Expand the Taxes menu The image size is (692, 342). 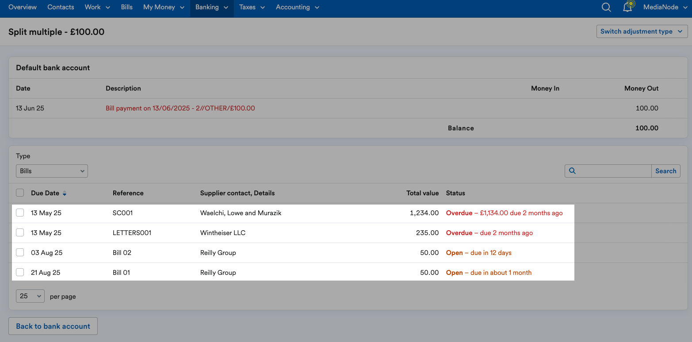pyautogui.click(x=252, y=7)
